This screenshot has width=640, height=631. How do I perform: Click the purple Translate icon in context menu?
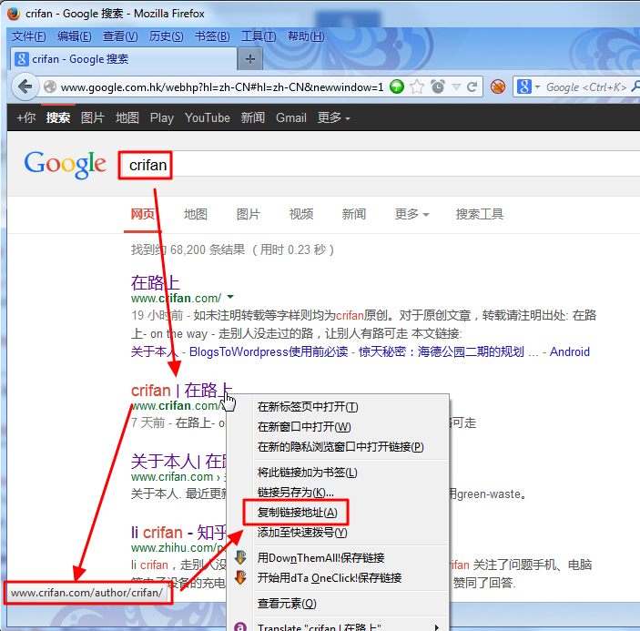click(241, 626)
